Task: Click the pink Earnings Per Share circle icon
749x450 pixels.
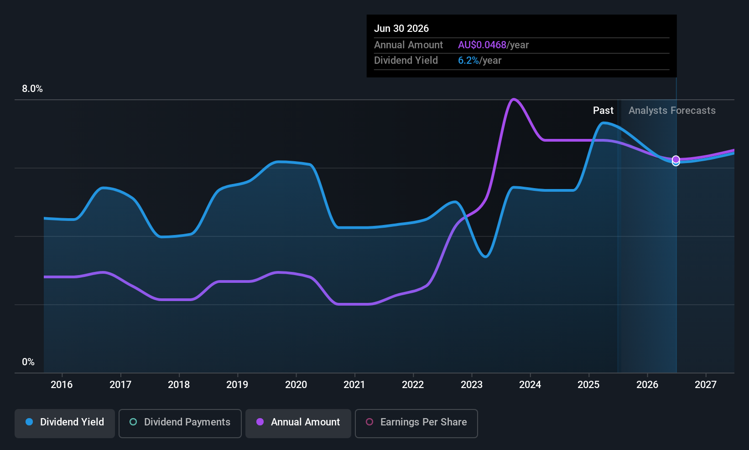Action: tap(369, 422)
